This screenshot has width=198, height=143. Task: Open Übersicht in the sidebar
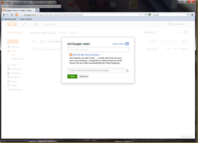click(13, 47)
